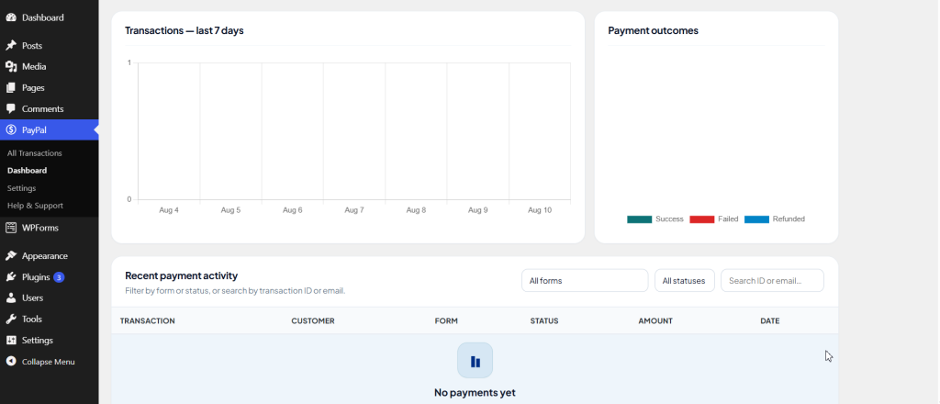Open Help & Support under PayPal

tap(36, 206)
